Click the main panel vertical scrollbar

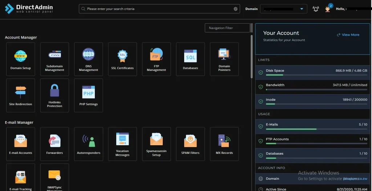pos(252,56)
